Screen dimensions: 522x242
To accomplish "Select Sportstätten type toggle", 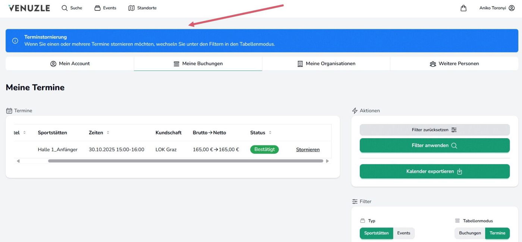I will [376, 233].
